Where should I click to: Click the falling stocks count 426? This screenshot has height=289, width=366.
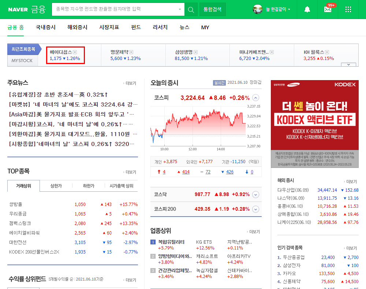tap(230, 172)
